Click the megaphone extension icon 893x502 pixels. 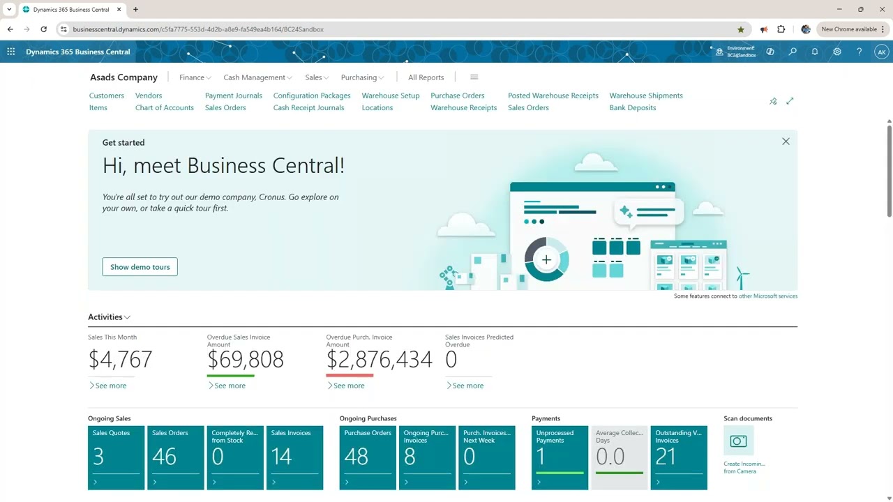pyautogui.click(x=764, y=29)
